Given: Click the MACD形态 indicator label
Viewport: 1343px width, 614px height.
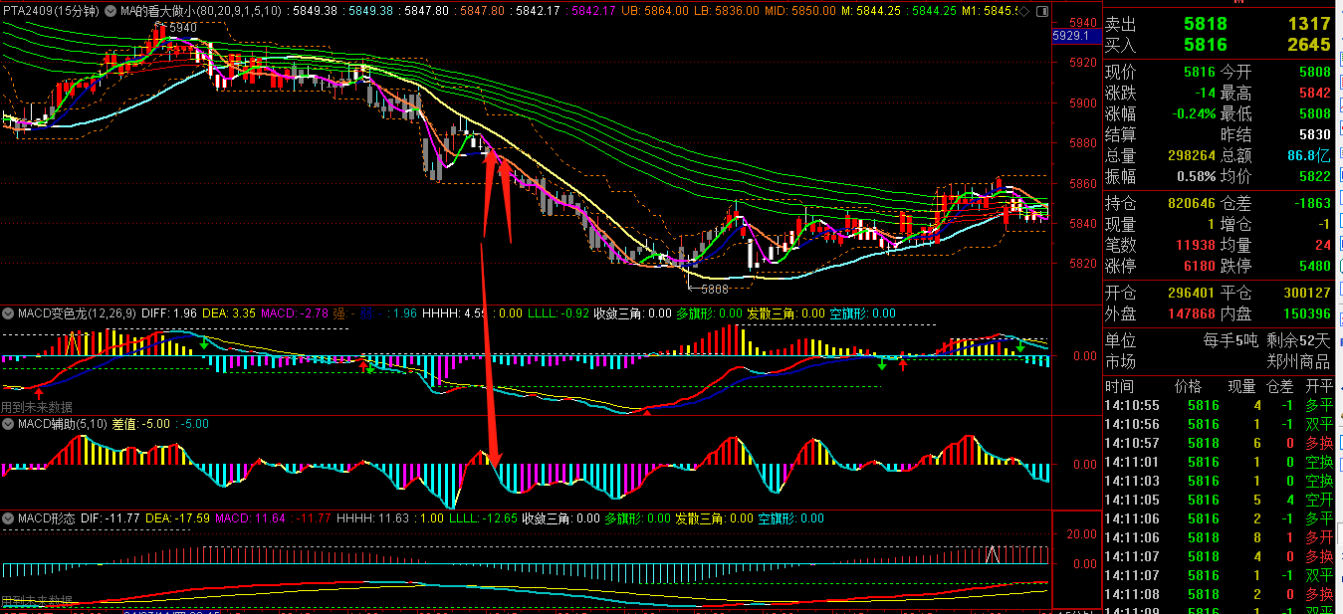Looking at the screenshot, I should [x=47, y=518].
